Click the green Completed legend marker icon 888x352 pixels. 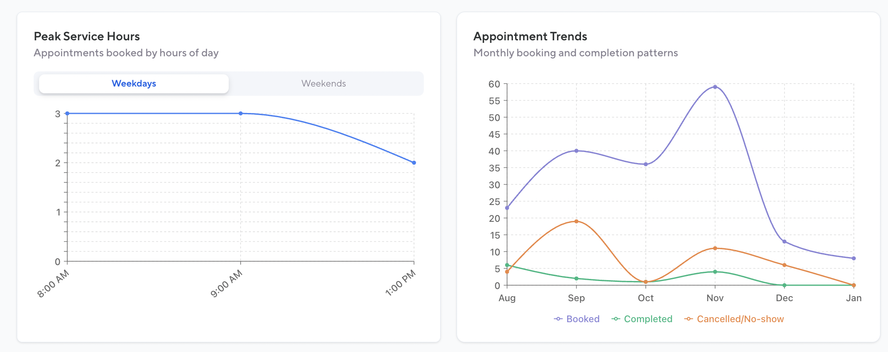point(616,319)
